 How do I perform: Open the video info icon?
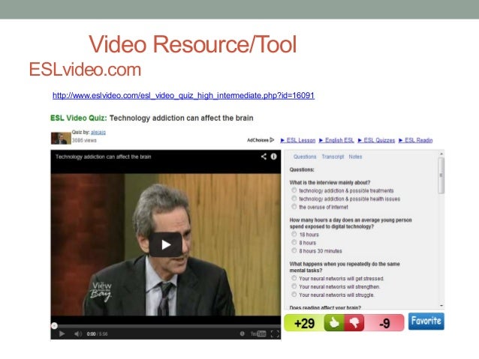[x=274, y=157]
